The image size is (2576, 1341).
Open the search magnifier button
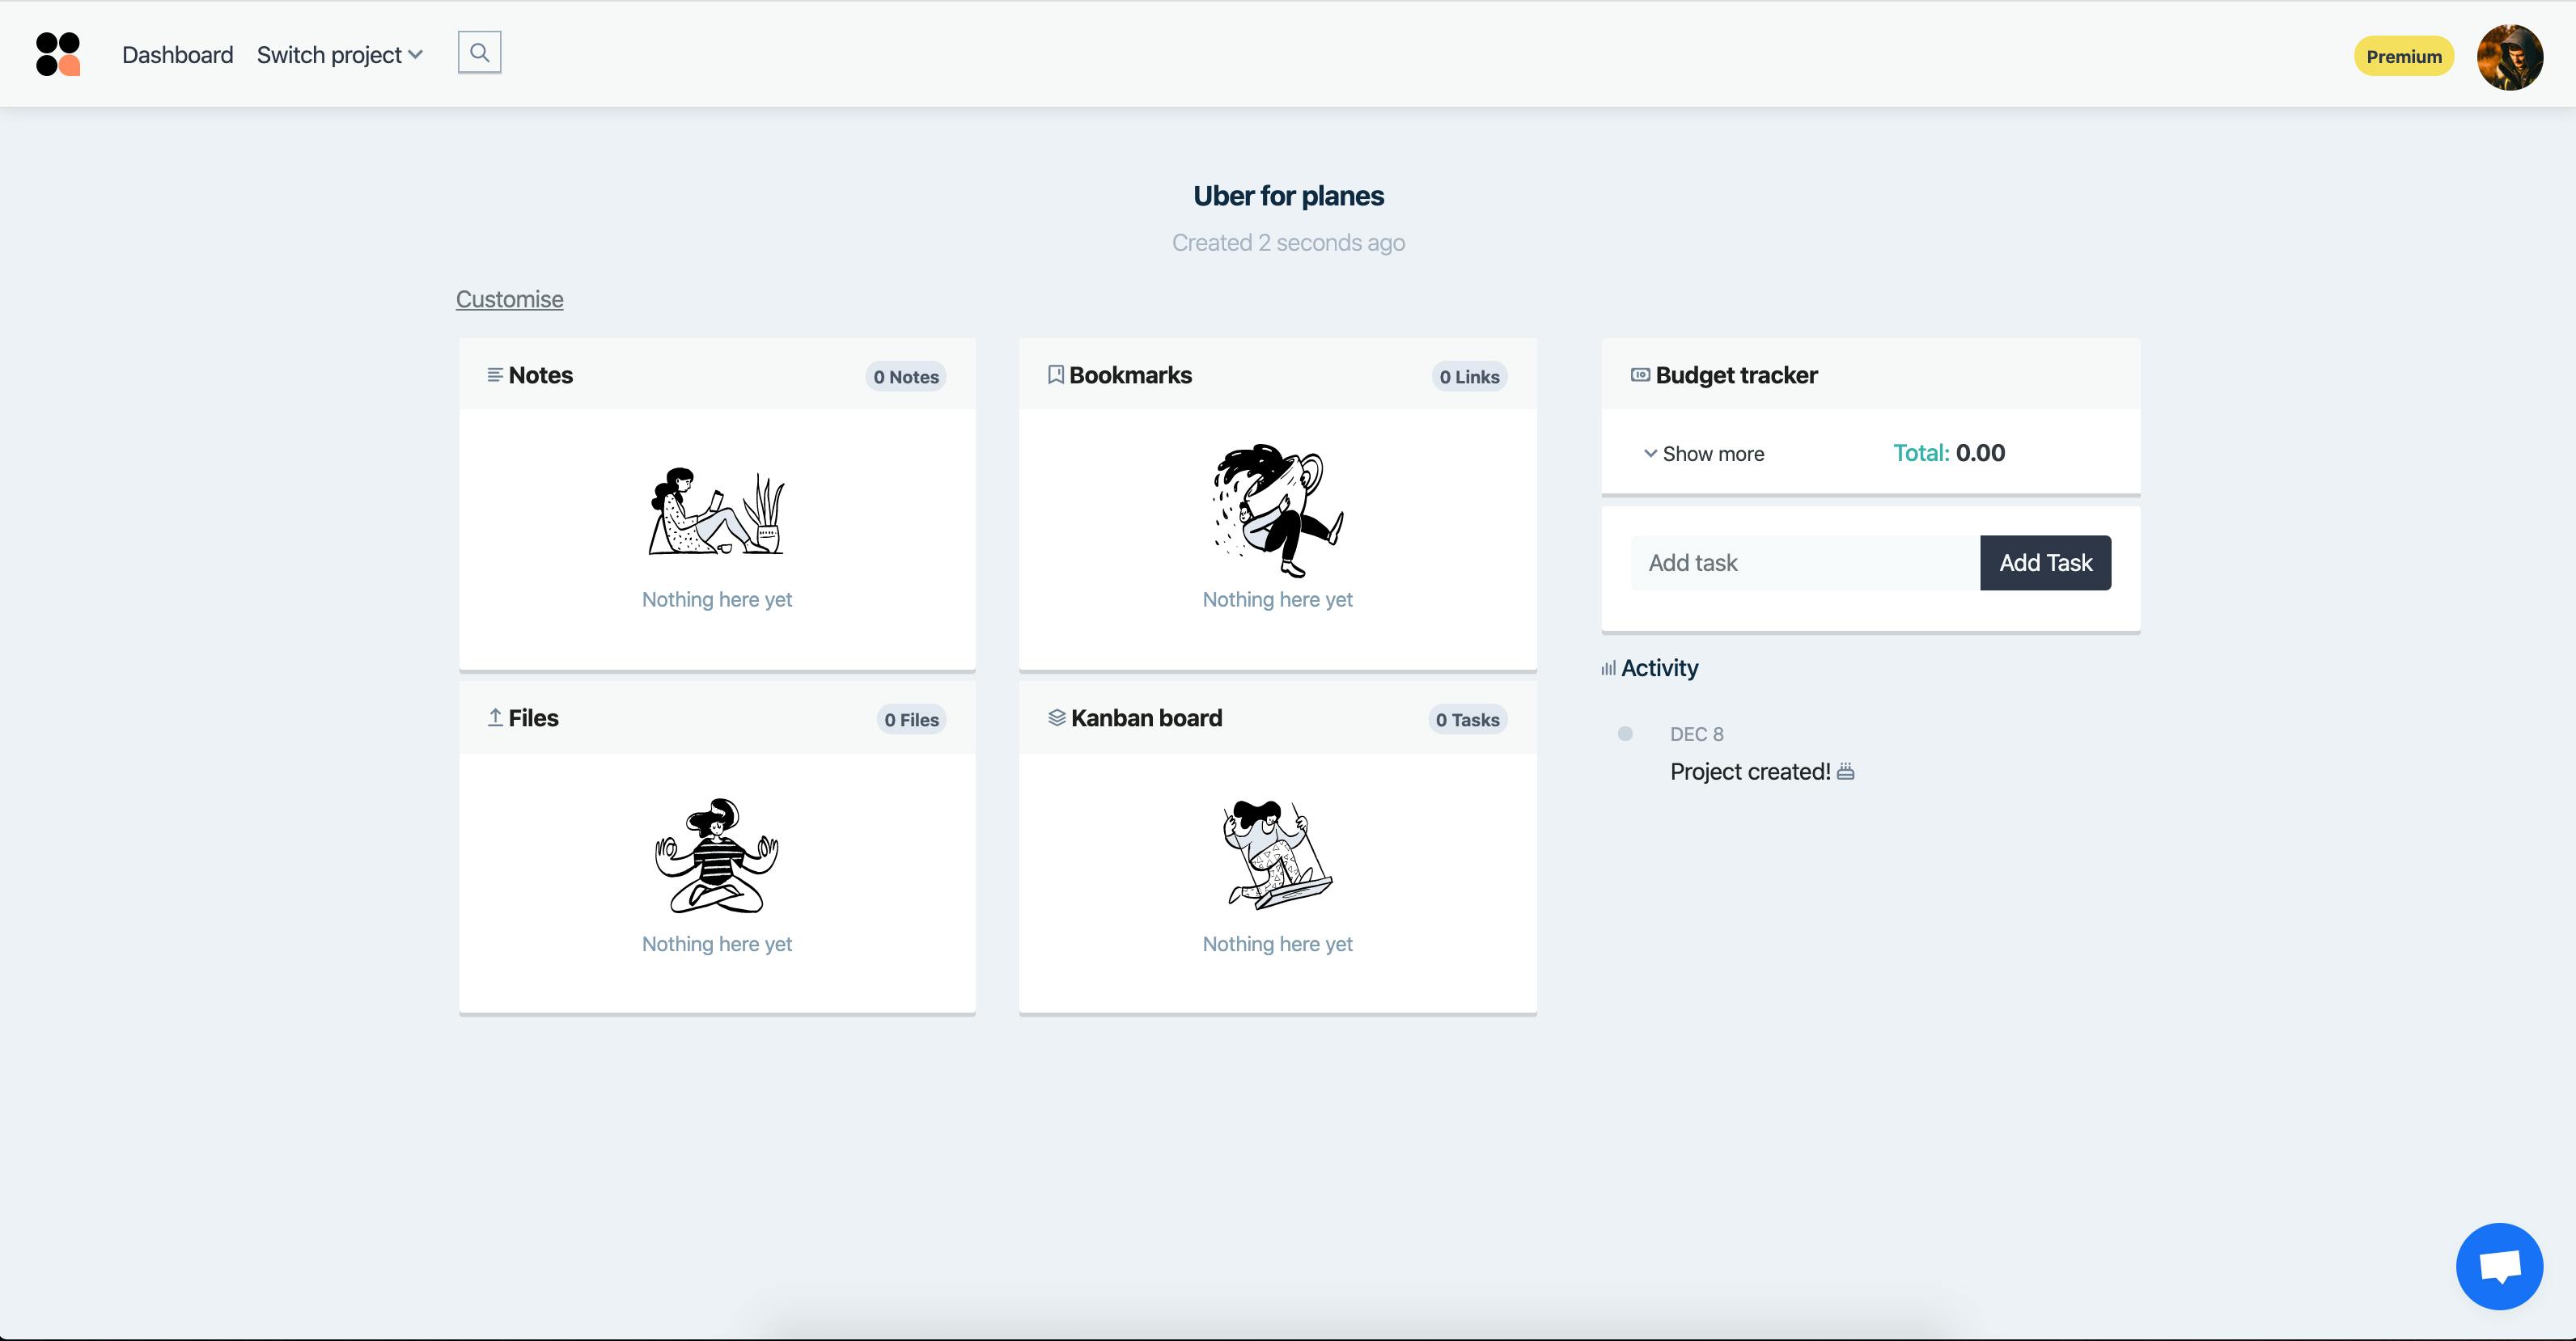pos(479,52)
